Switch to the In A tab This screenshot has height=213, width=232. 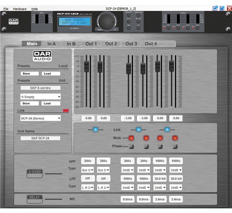click(52, 44)
